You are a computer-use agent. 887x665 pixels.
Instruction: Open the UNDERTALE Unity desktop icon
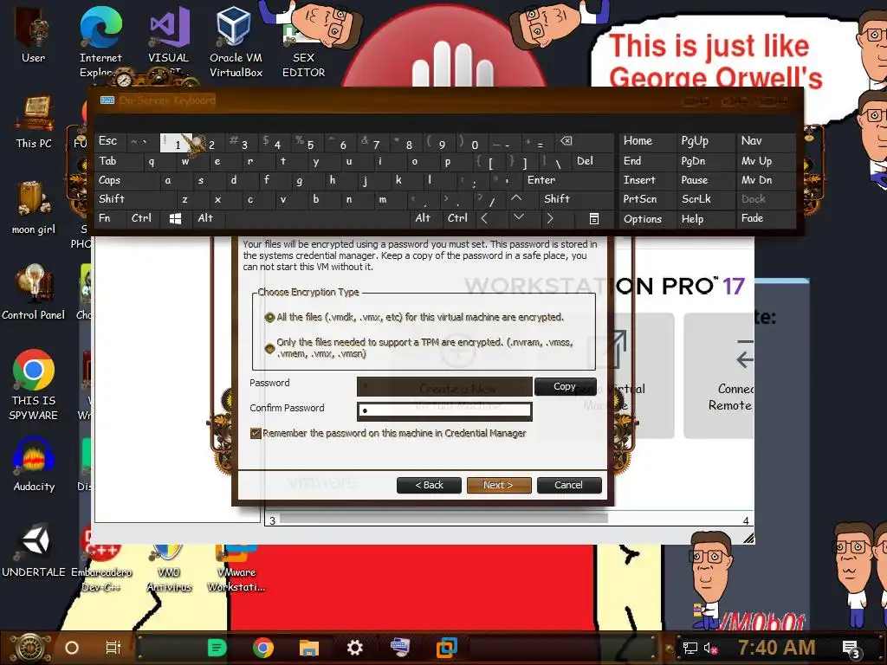(34, 550)
